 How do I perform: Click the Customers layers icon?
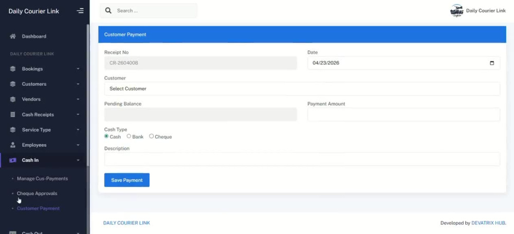tap(13, 84)
